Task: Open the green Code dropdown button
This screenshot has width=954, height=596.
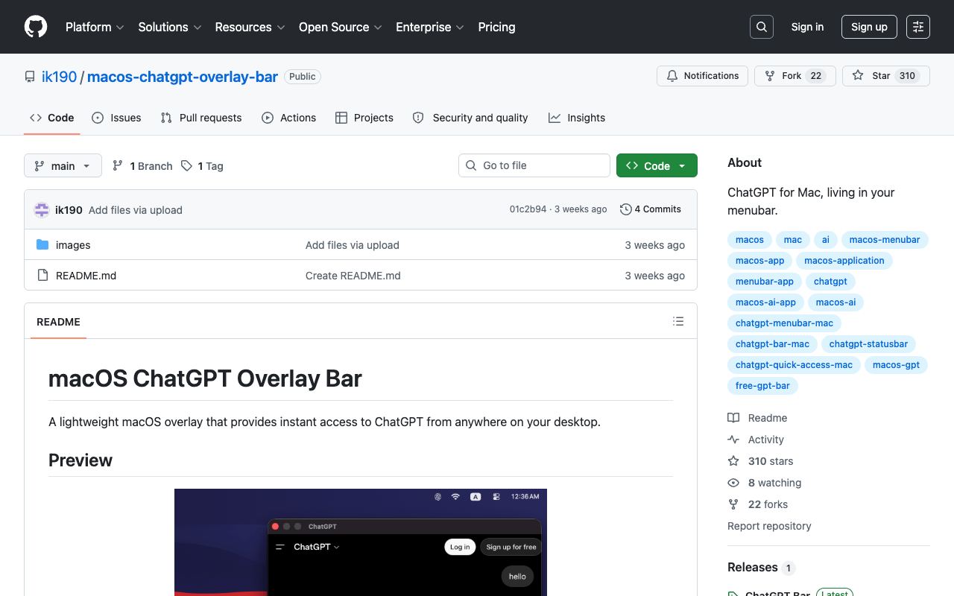Action: 657,166
